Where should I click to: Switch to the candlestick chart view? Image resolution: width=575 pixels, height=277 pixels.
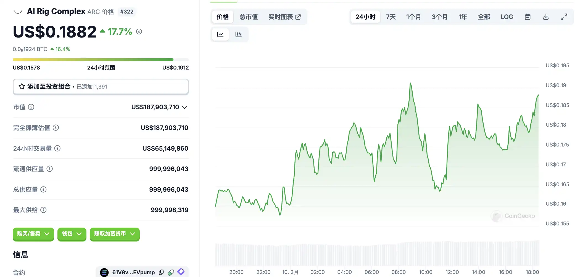coord(238,34)
